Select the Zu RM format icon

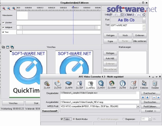click(x=123, y=85)
